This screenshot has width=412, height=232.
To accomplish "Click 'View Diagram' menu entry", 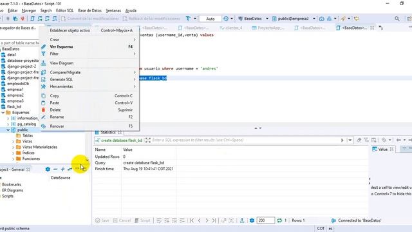I will (89, 63).
